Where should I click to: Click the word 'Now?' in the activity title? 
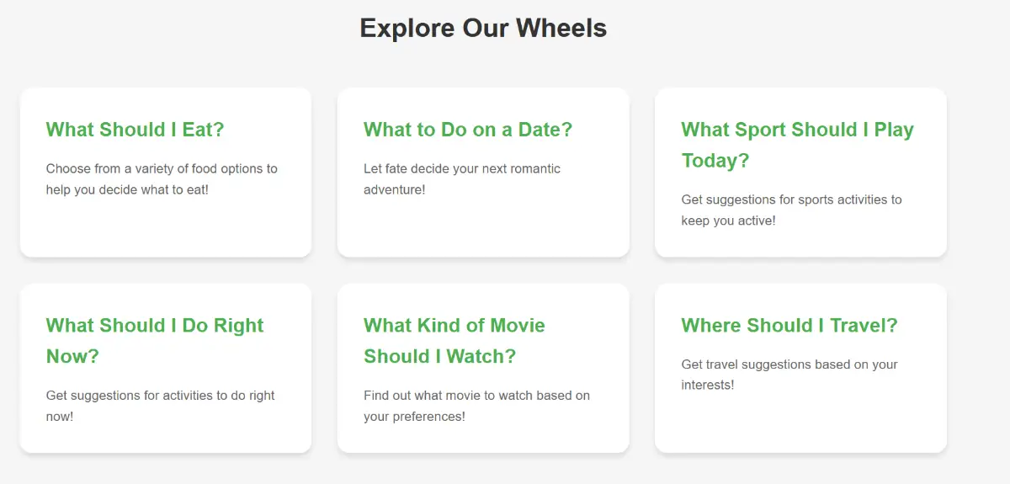(72, 357)
